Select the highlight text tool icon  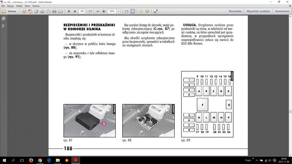[x=147, y=11]
